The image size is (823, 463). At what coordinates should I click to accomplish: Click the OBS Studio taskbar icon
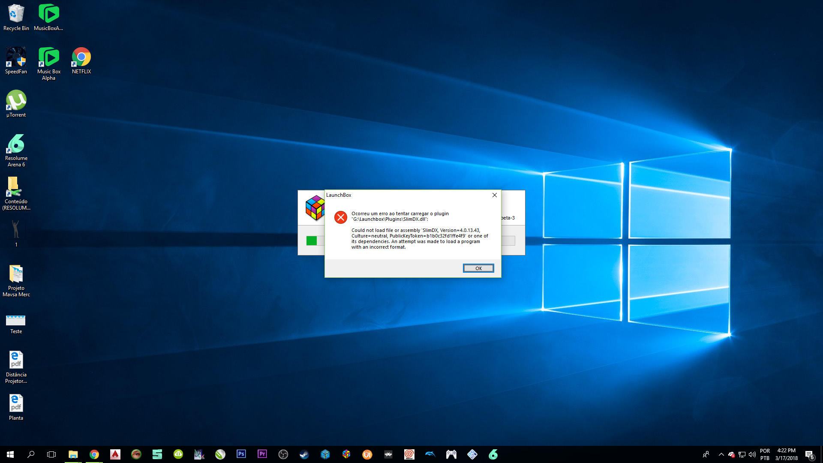coord(283,454)
